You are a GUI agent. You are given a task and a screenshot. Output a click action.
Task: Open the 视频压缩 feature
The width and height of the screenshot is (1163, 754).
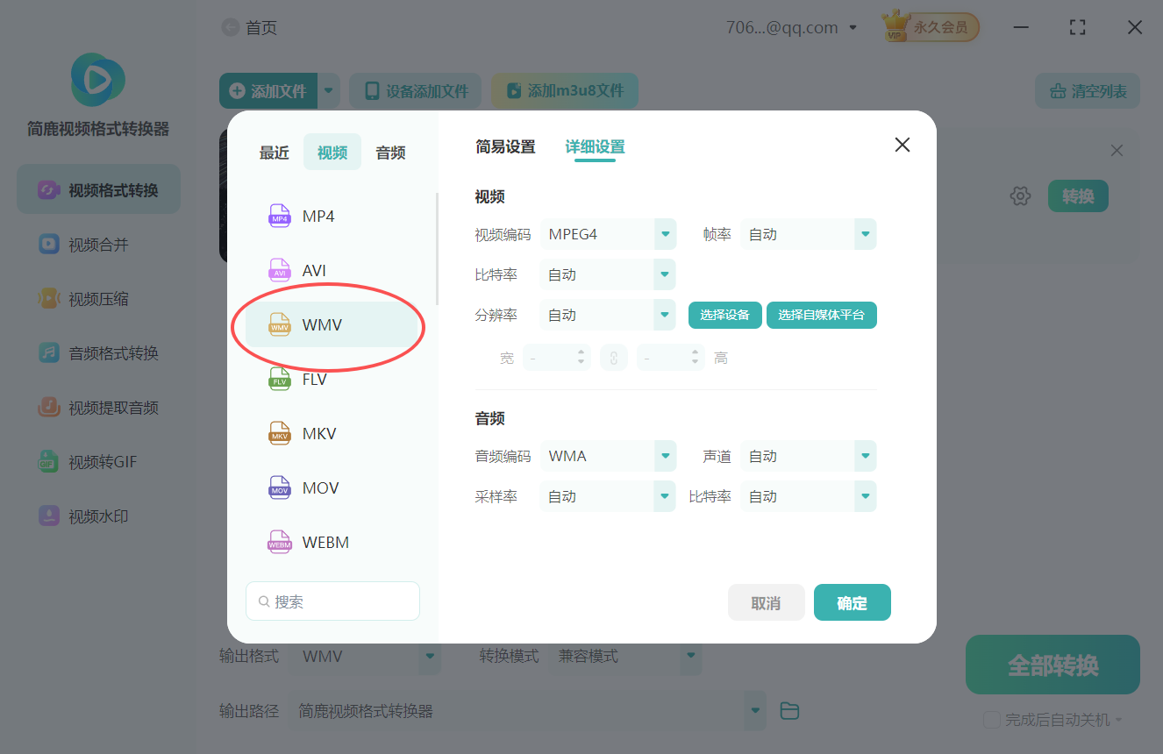pos(98,298)
